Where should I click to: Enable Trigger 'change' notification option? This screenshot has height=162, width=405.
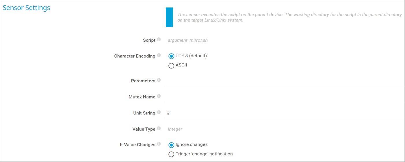pyautogui.click(x=171, y=154)
